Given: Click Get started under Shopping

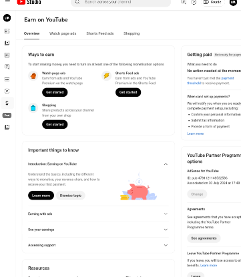Looking at the screenshot, I should pyautogui.click(x=55, y=124).
